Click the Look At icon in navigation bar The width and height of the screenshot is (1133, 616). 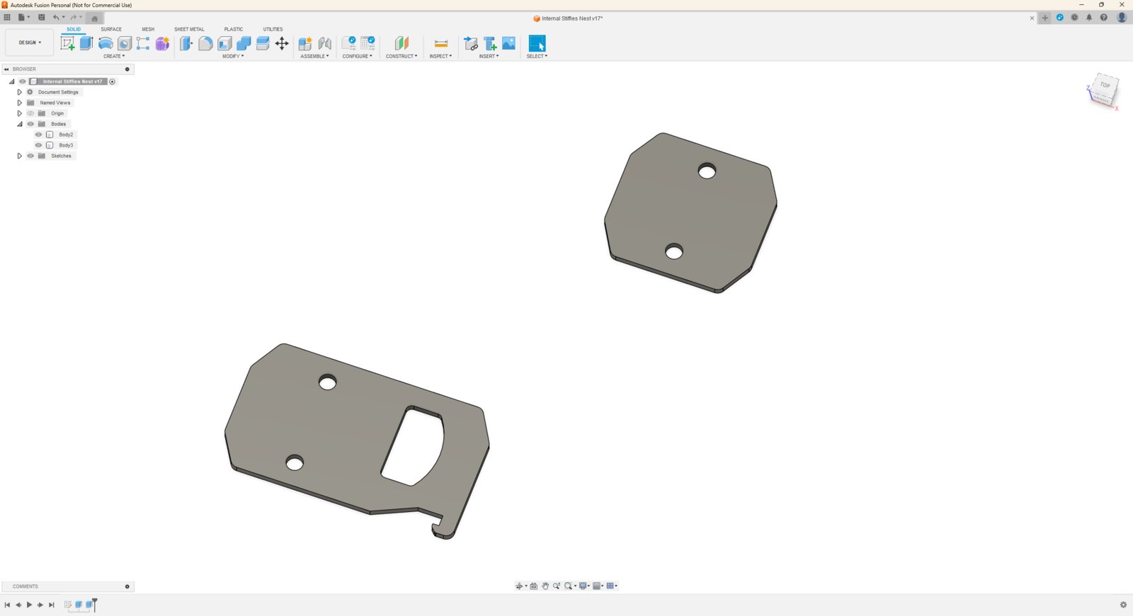[x=533, y=586]
